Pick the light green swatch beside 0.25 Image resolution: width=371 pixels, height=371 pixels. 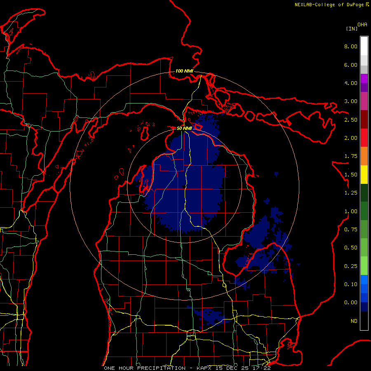(x=364, y=266)
